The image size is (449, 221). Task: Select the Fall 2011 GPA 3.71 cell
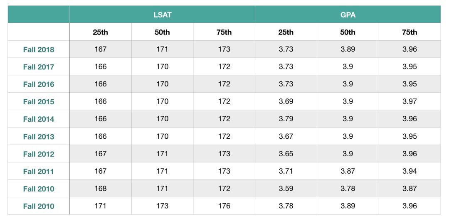click(x=286, y=171)
